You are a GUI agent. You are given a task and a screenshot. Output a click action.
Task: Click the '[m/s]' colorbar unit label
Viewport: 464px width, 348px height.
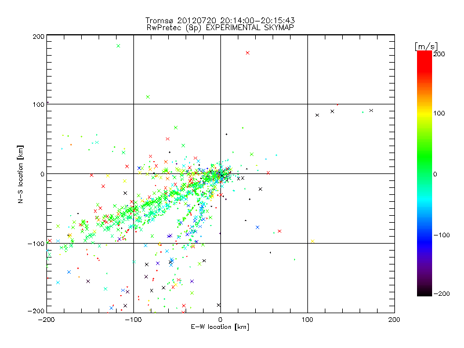click(x=426, y=46)
